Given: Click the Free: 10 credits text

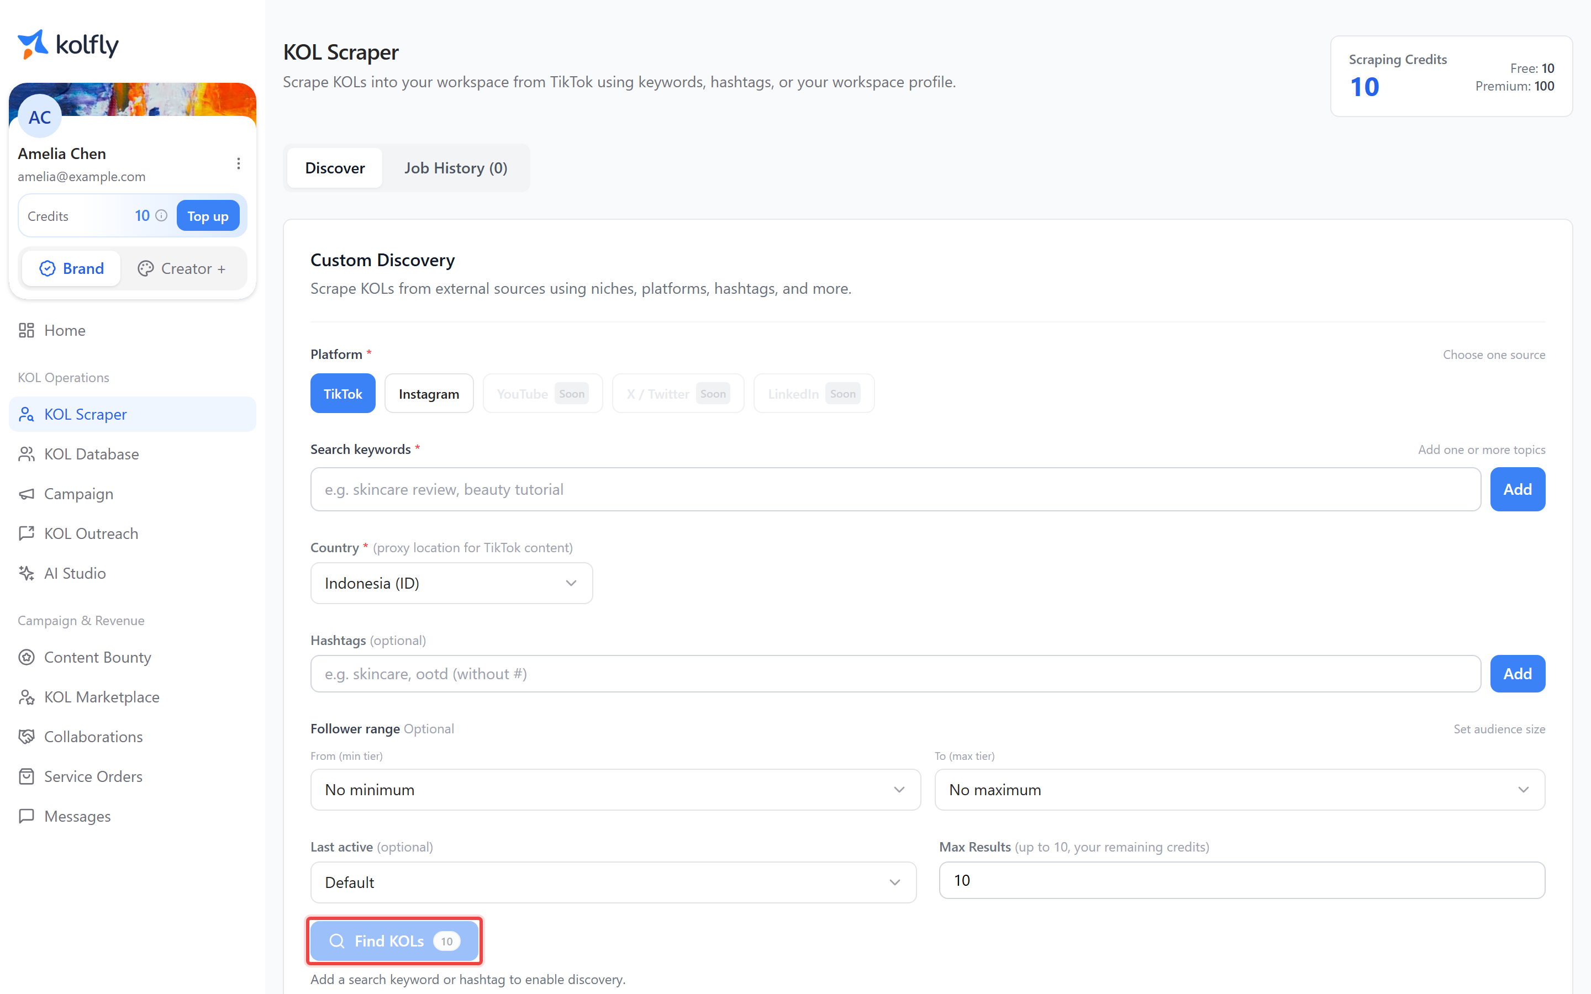Looking at the screenshot, I should click(1532, 68).
